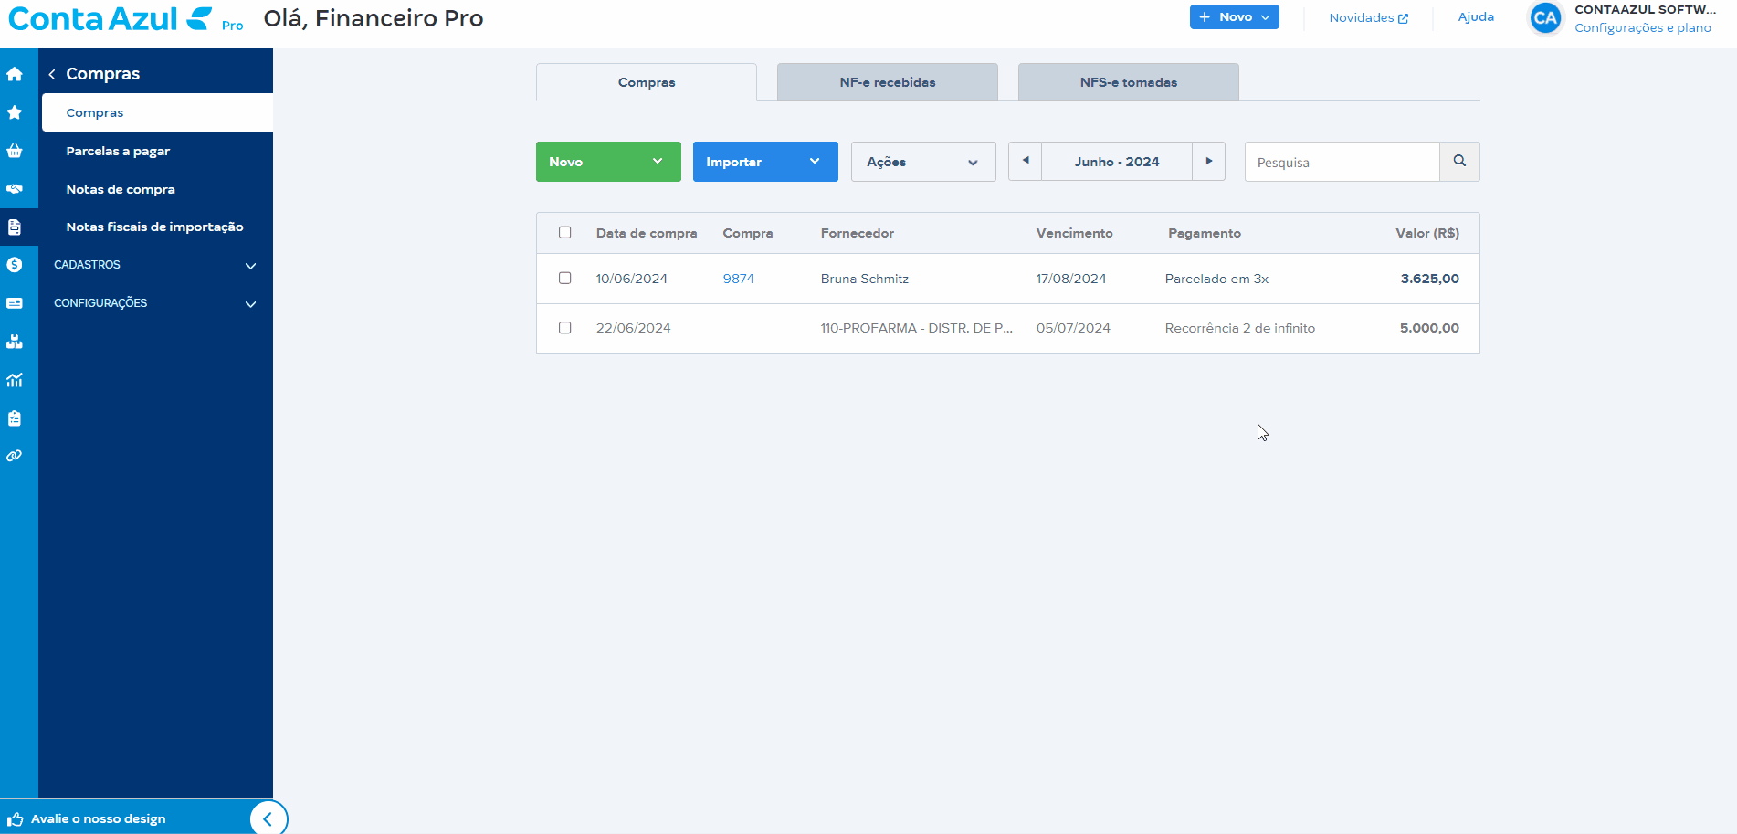Expand the CADASTROS section
Screen dimensions: 1737x834
[156, 265]
